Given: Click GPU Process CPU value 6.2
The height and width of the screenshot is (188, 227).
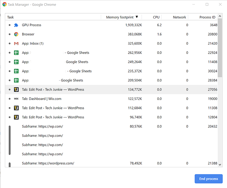Looking at the screenshot, I should pyautogui.click(x=159, y=25).
